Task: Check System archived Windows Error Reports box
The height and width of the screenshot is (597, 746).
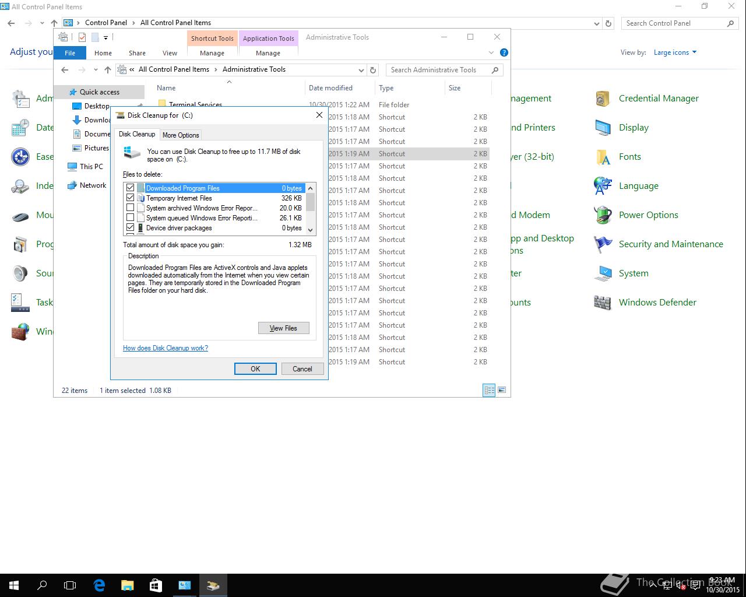Action: (x=130, y=208)
